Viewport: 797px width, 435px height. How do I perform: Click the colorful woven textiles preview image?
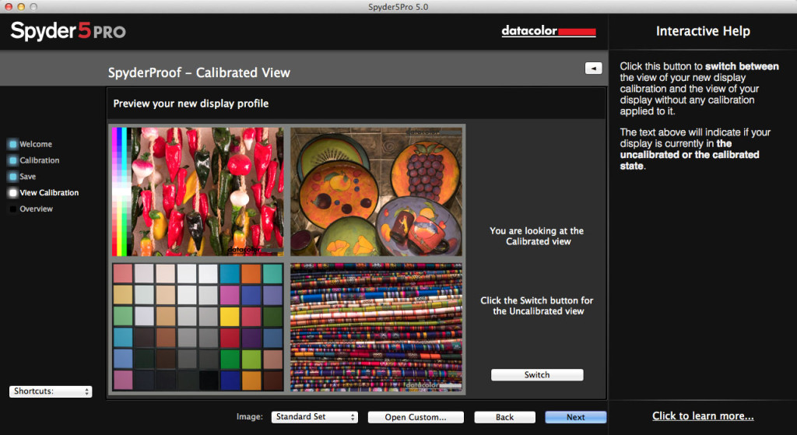(376, 327)
